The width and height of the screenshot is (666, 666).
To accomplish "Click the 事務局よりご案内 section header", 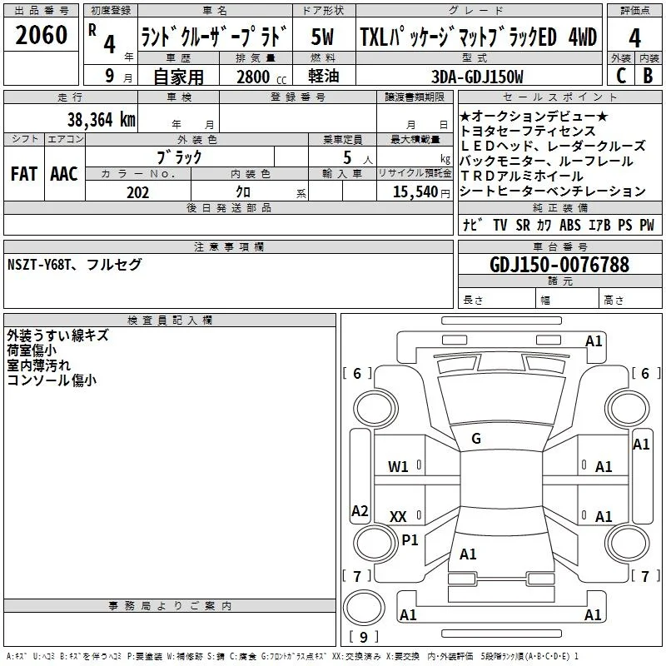I will click(x=170, y=606).
